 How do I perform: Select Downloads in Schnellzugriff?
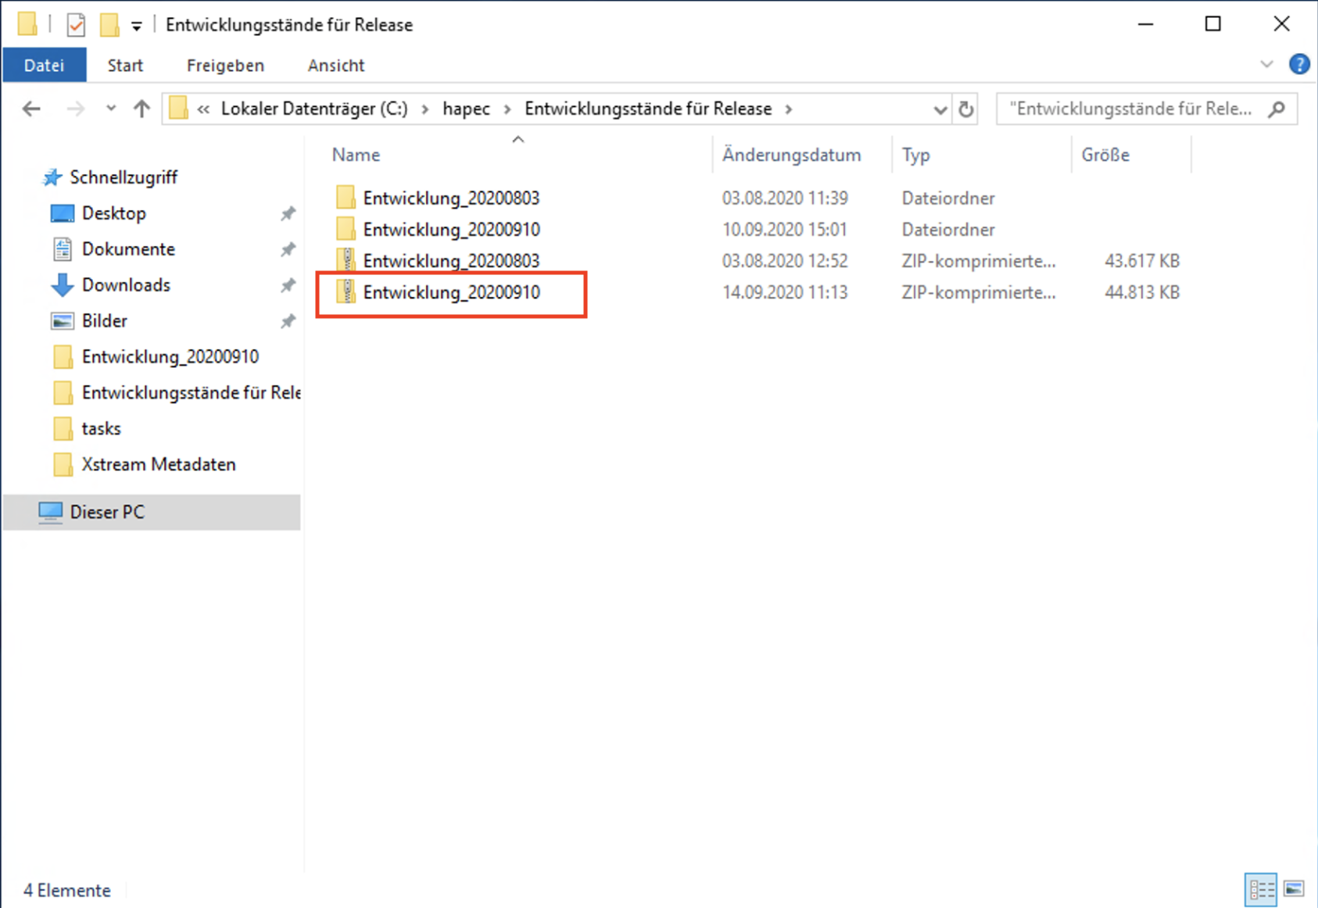[126, 285]
